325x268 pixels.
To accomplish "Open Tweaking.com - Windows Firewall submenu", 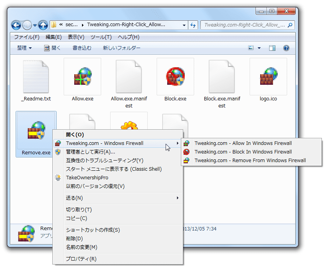I will [118, 143].
